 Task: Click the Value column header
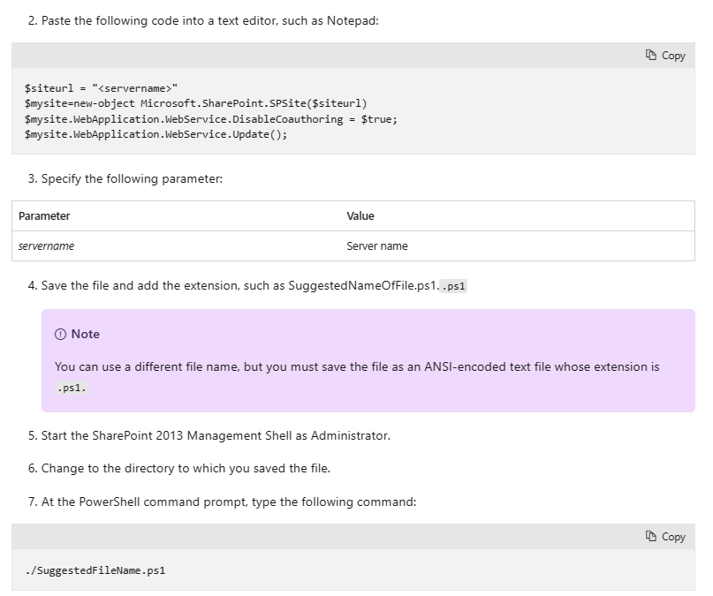360,216
